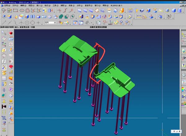Image resolution: width=186 pixels, height=136 pixels.
Task: Click the Subtract boolean icon
Action: click(x=67, y=17)
